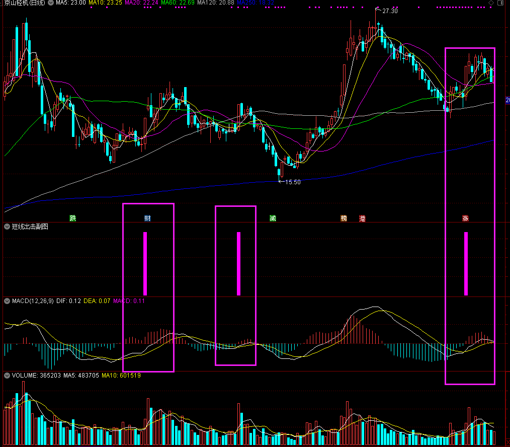Click the red 港 event marker
Viewport: 510px width, 447px height.
point(362,218)
